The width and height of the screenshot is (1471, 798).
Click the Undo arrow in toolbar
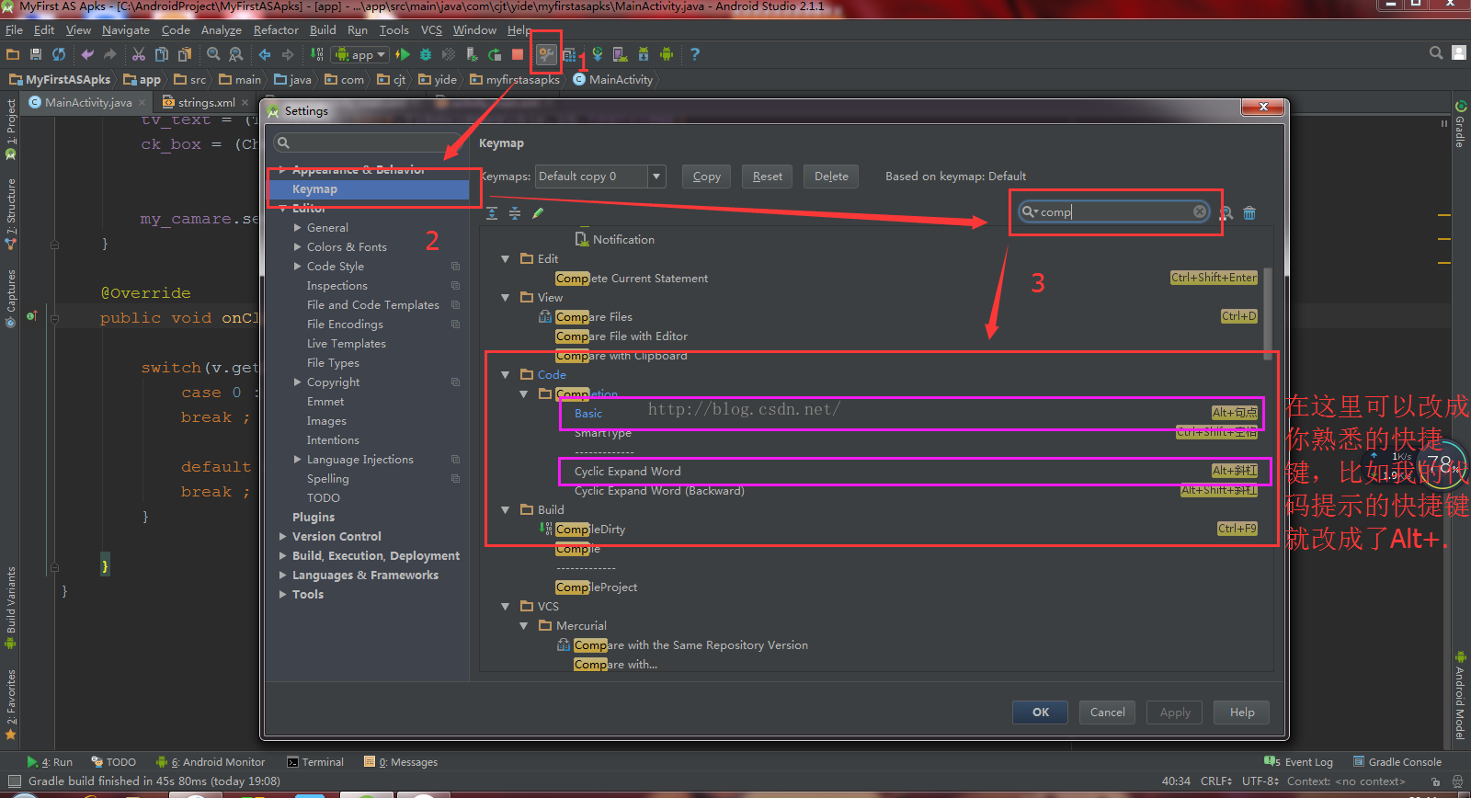click(x=87, y=54)
